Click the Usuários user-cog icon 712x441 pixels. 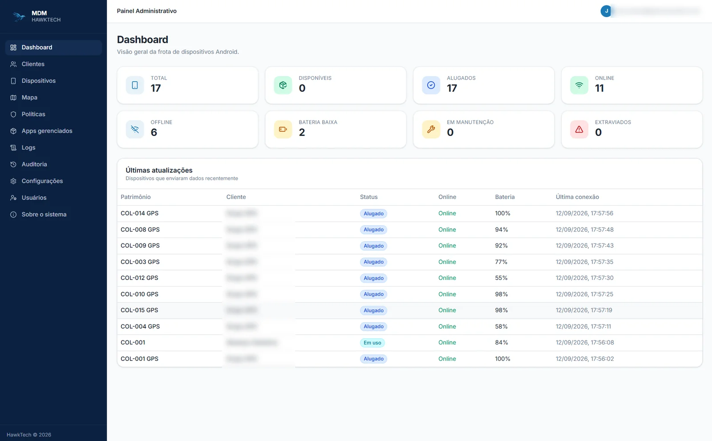[x=13, y=198]
